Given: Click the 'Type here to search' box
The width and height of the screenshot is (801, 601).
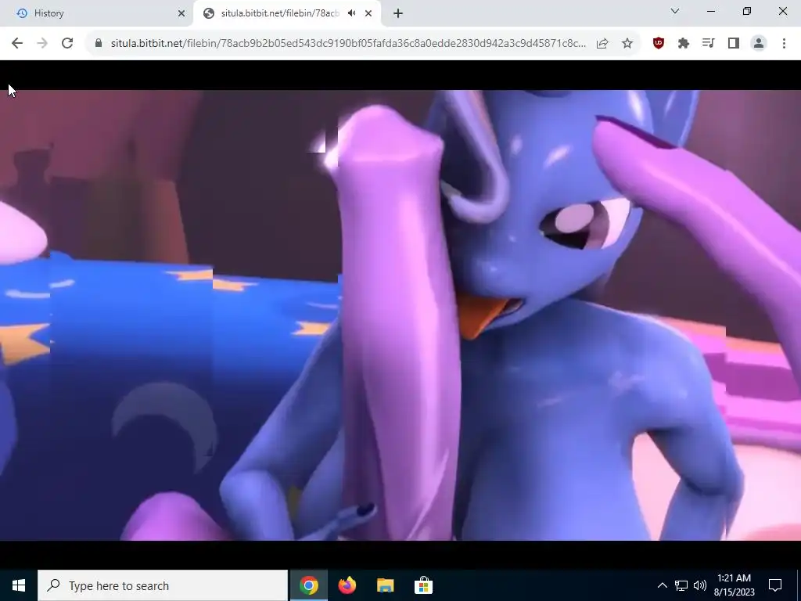Looking at the screenshot, I should pos(163,585).
